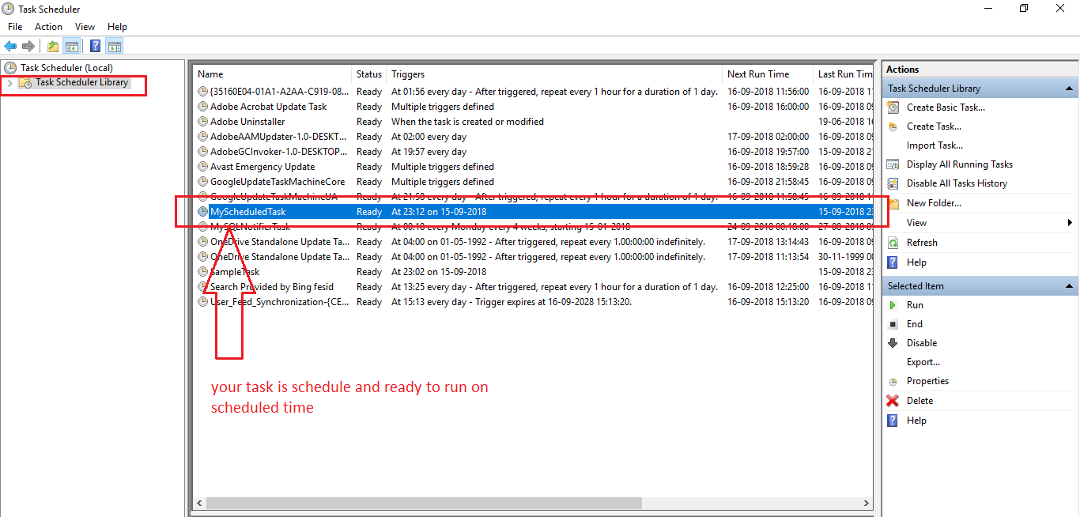The height and width of the screenshot is (517, 1080).
Task: Open the Help icon in toolbar
Action: tap(95, 46)
